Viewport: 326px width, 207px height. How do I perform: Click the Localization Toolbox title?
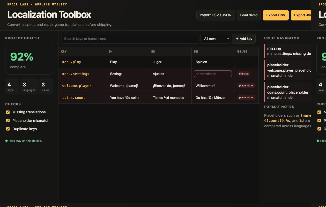[x=49, y=14]
